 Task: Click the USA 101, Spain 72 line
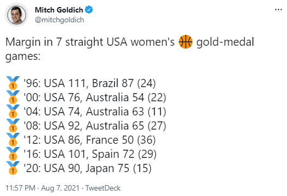pos(90,154)
